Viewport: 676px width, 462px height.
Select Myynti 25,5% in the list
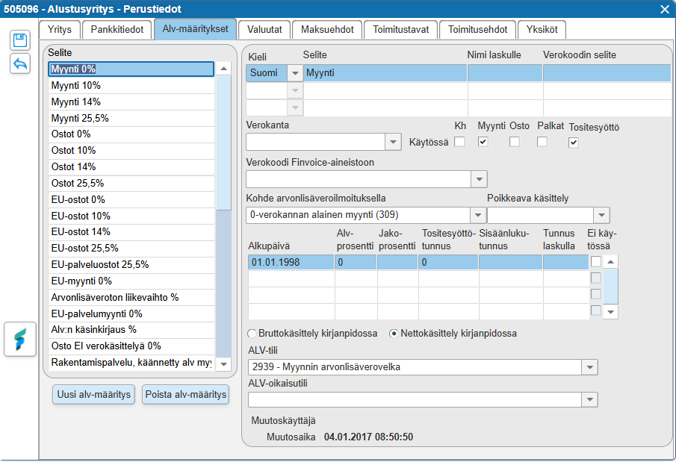(x=131, y=118)
